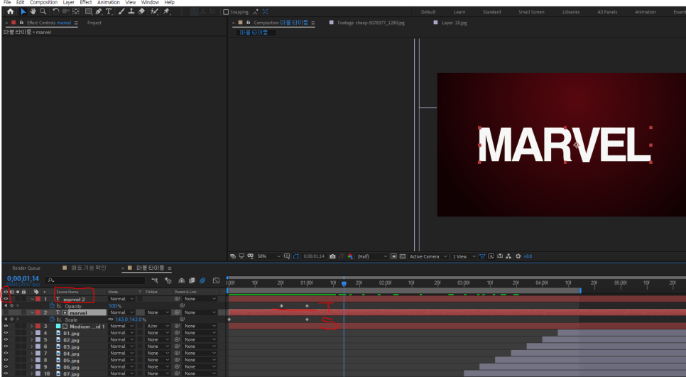Collapse the marvel 2 layer properties
This screenshot has height=377, width=686.
(x=32, y=299)
